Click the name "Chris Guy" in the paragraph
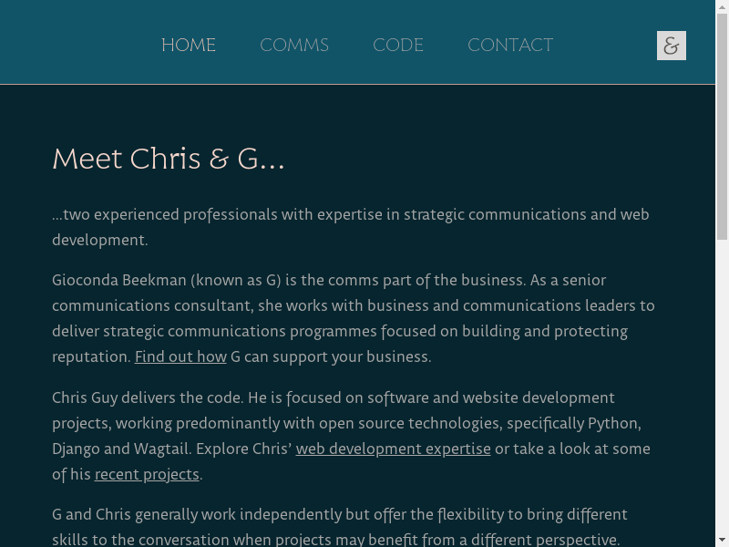 pos(87,397)
